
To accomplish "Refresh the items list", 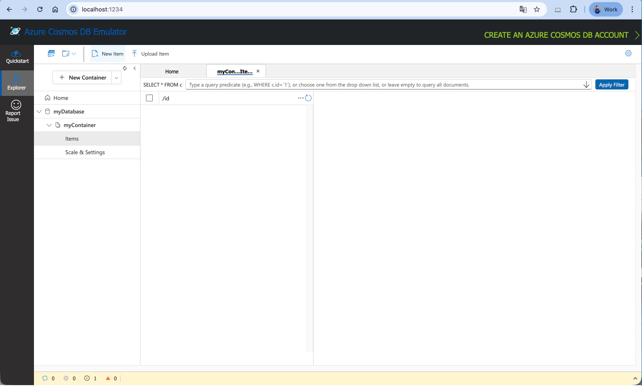I will pyautogui.click(x=308, y=98).
